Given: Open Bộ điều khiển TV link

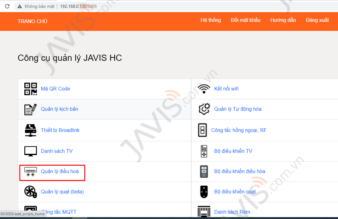Looking at the screenshot, I should 233,151.
